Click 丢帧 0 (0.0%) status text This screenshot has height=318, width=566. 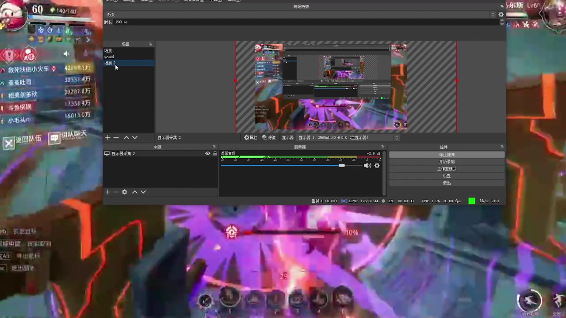coord(325,201)
